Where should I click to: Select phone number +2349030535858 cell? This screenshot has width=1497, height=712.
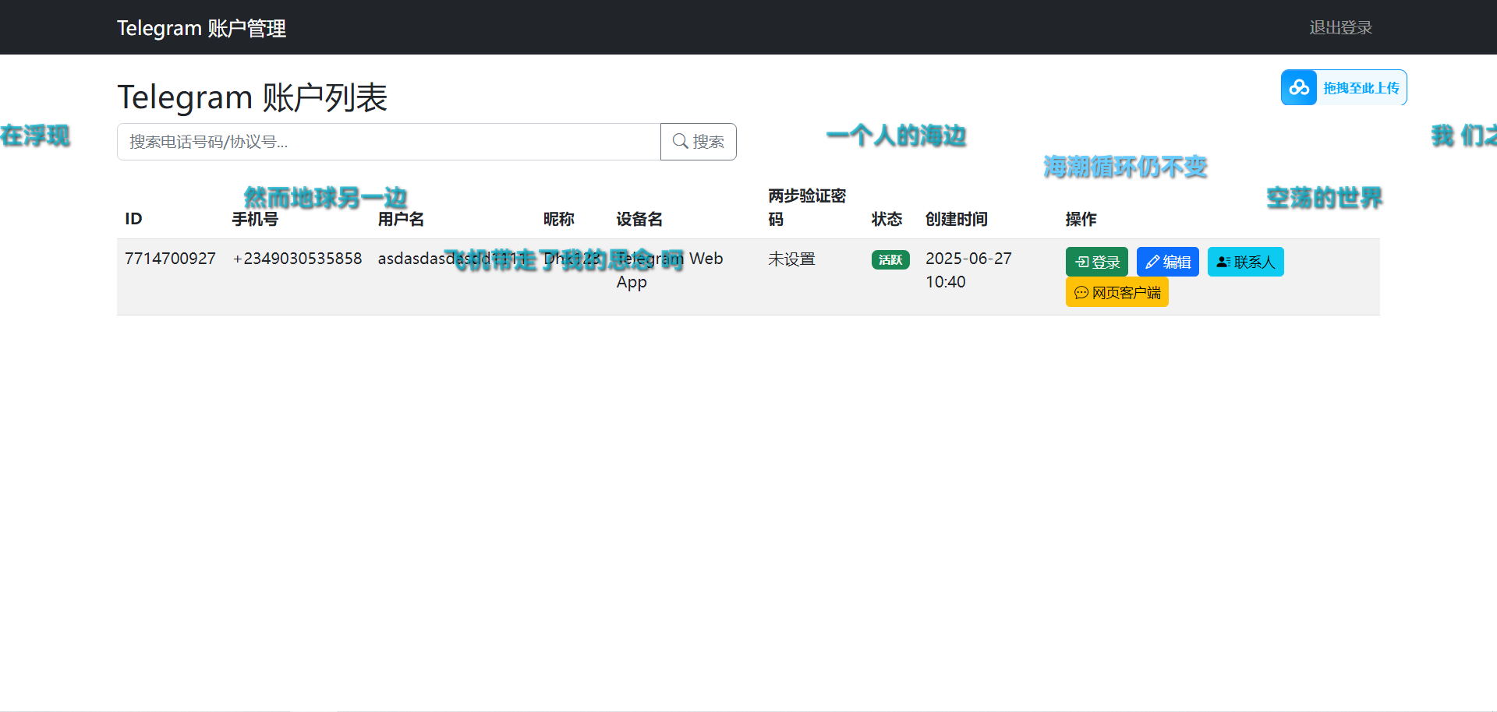tap(297, 259)
